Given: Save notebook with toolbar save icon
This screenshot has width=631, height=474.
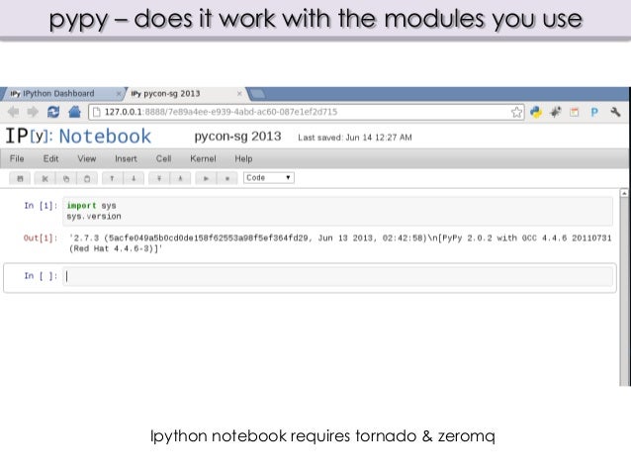Looking at the screenshot, I should (x=20, y=178).
